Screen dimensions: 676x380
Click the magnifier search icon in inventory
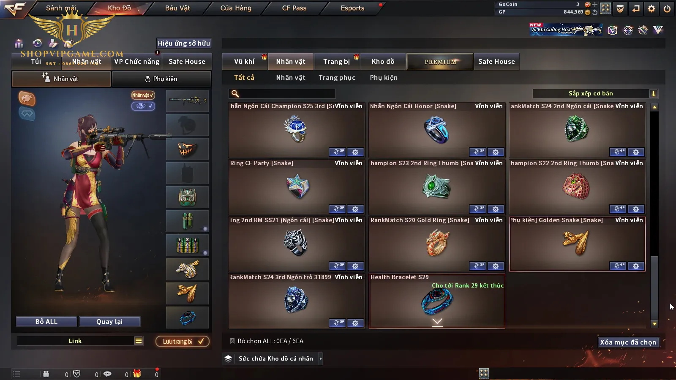pos(235,94)
